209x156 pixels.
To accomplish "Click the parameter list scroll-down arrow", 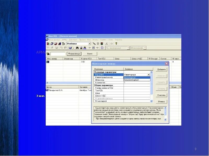I will (x=152, y=101).
